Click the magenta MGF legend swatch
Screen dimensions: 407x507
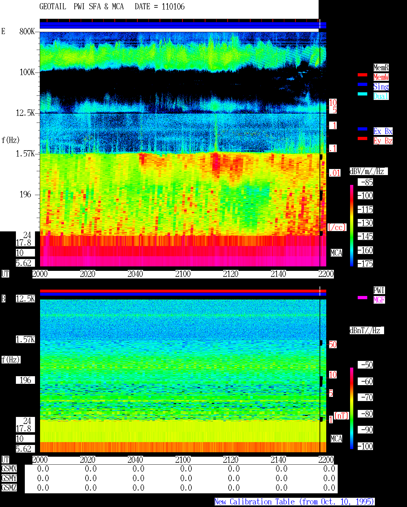[362, 298]
